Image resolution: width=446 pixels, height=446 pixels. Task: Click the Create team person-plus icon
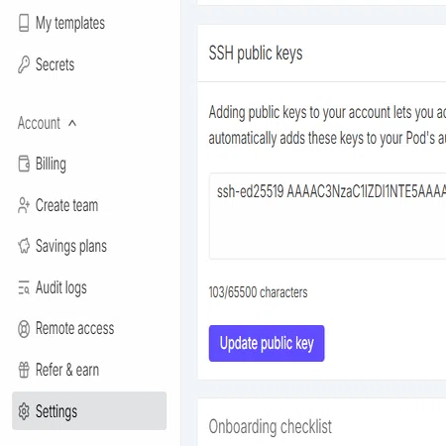click(x=24, y=205)
